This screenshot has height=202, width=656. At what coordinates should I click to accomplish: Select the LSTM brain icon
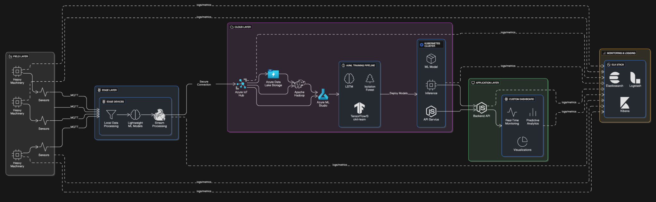pyautogui.click(x=349, y=78)
